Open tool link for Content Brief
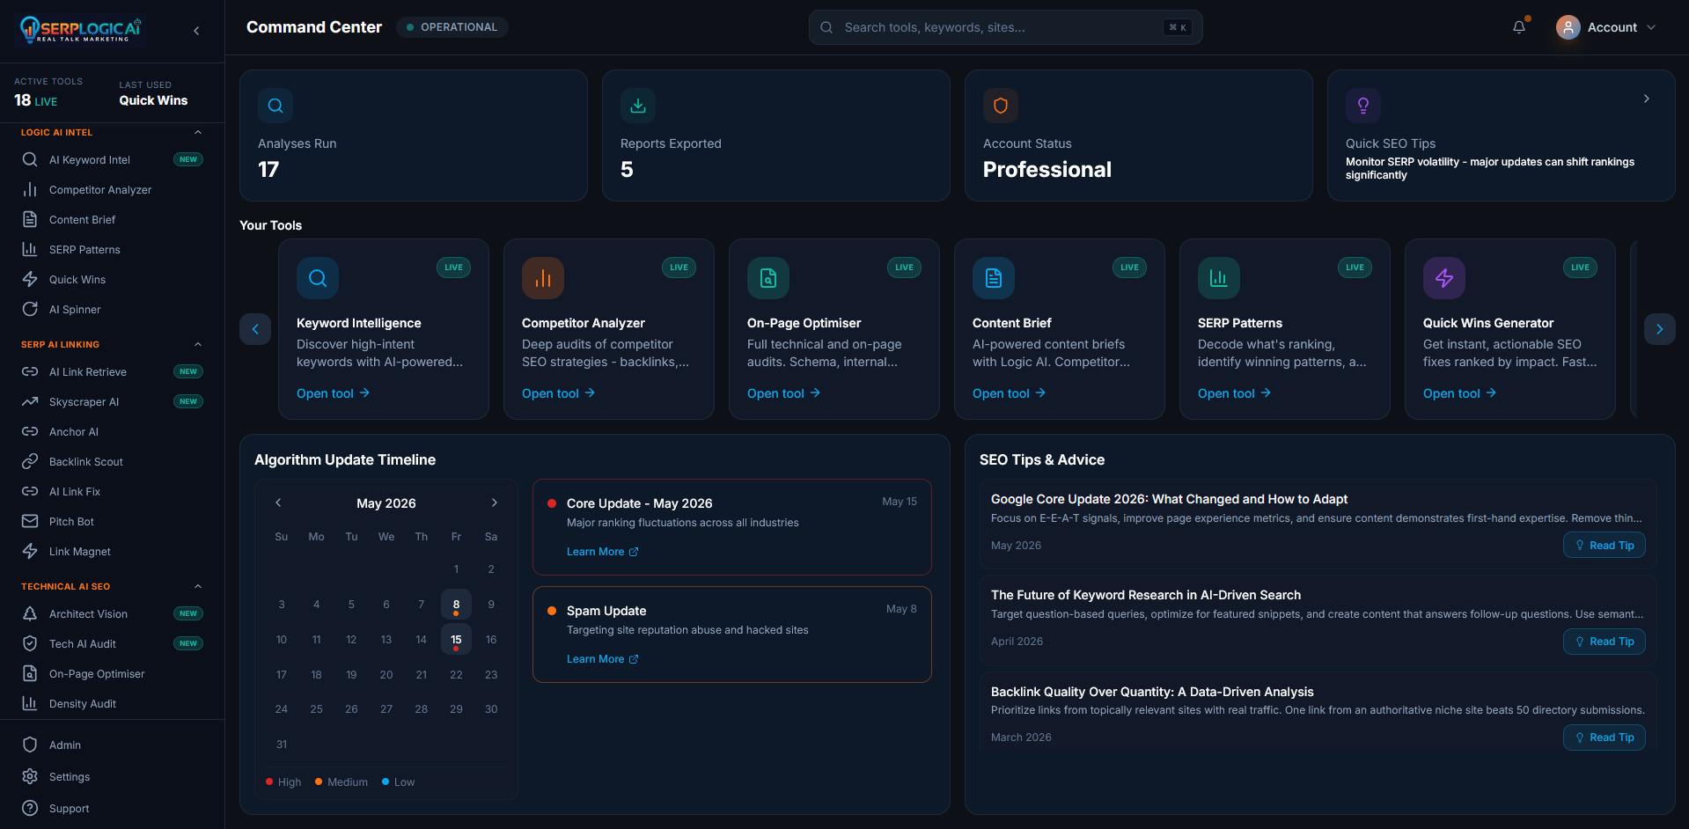 1009,393
